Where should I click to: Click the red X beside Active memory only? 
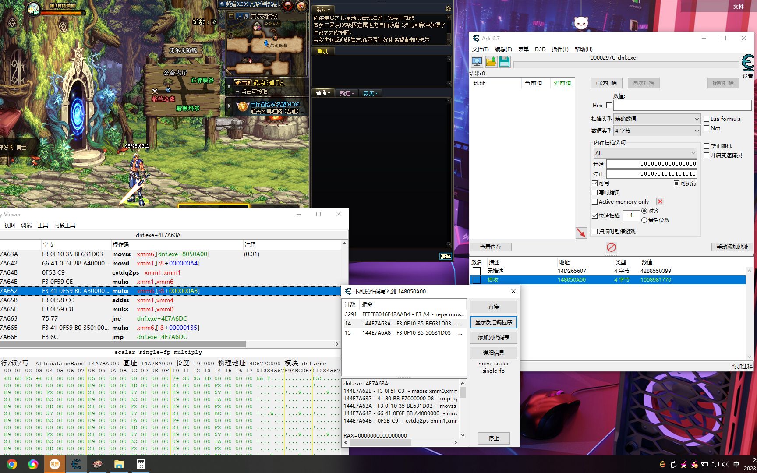(660, 201)
